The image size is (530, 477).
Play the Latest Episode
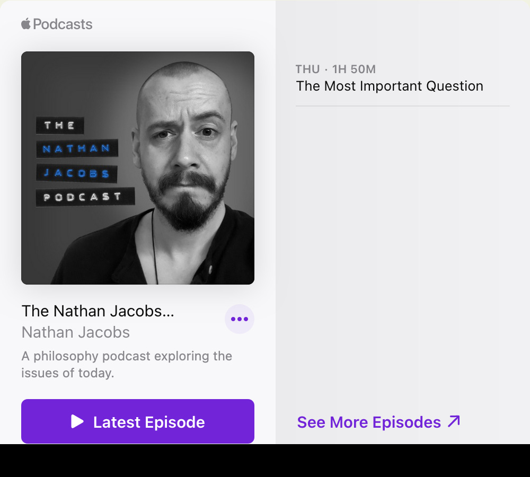click(138, 421)
